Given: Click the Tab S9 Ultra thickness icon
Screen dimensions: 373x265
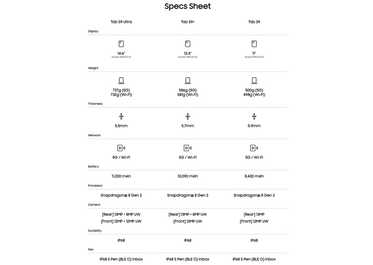Looking at the screenshot, I should tap(121, 116).
